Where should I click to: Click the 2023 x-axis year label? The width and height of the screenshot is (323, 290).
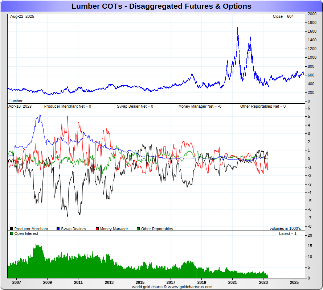pos(263,282)
